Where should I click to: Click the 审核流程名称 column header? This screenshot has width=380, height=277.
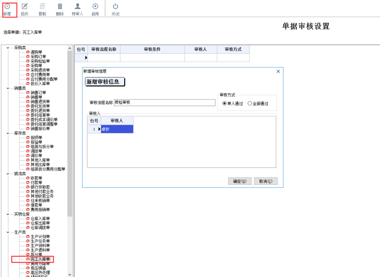click(104, 49)
